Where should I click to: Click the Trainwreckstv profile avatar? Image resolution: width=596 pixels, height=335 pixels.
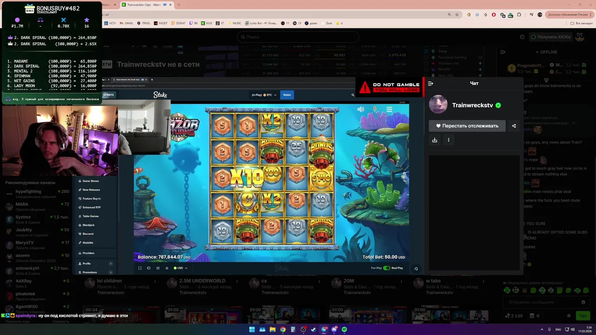438,105
